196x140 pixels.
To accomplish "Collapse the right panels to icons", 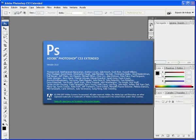I will click(x=193, y=18).
